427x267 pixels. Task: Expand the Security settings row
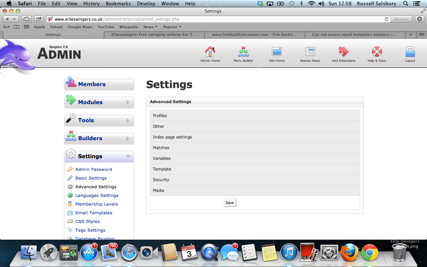click(255, 180)
